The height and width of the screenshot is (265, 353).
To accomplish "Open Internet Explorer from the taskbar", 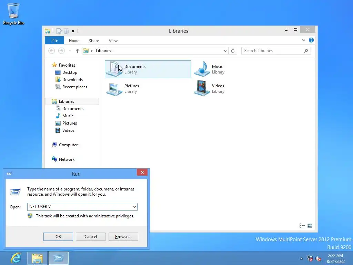I will pos(16,258).
